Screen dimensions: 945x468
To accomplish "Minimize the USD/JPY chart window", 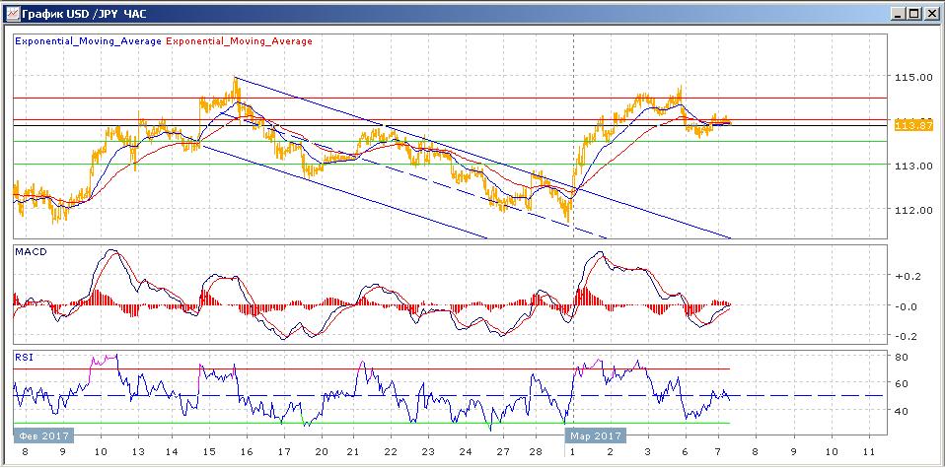I will pos(897,14).
